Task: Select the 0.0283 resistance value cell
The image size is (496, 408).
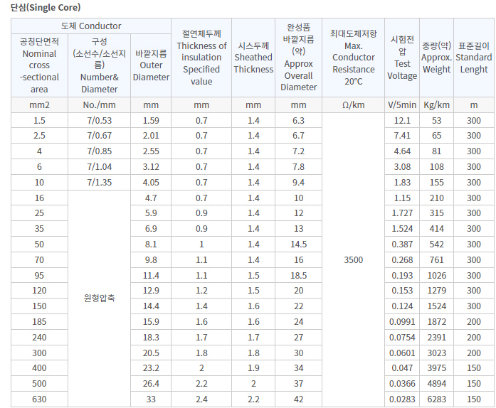Action: tap(402, 399)
